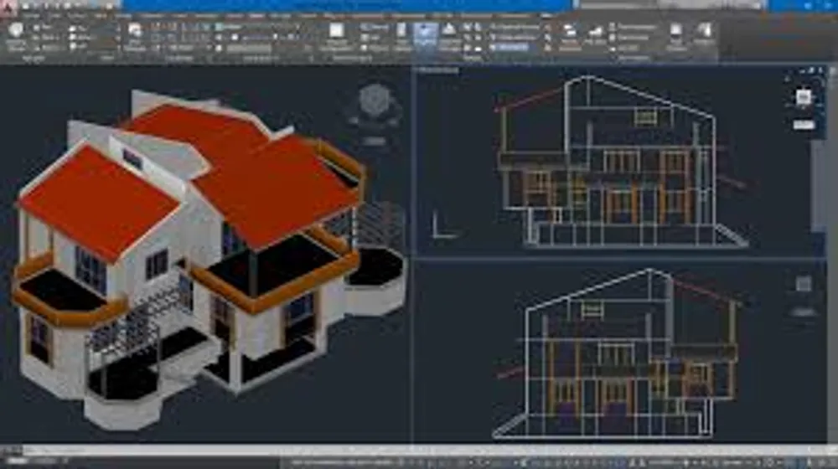Screen dimensions: 838x469
Task: Click the ViewCube in the lower-right viewport
Action: click(803, 284)
